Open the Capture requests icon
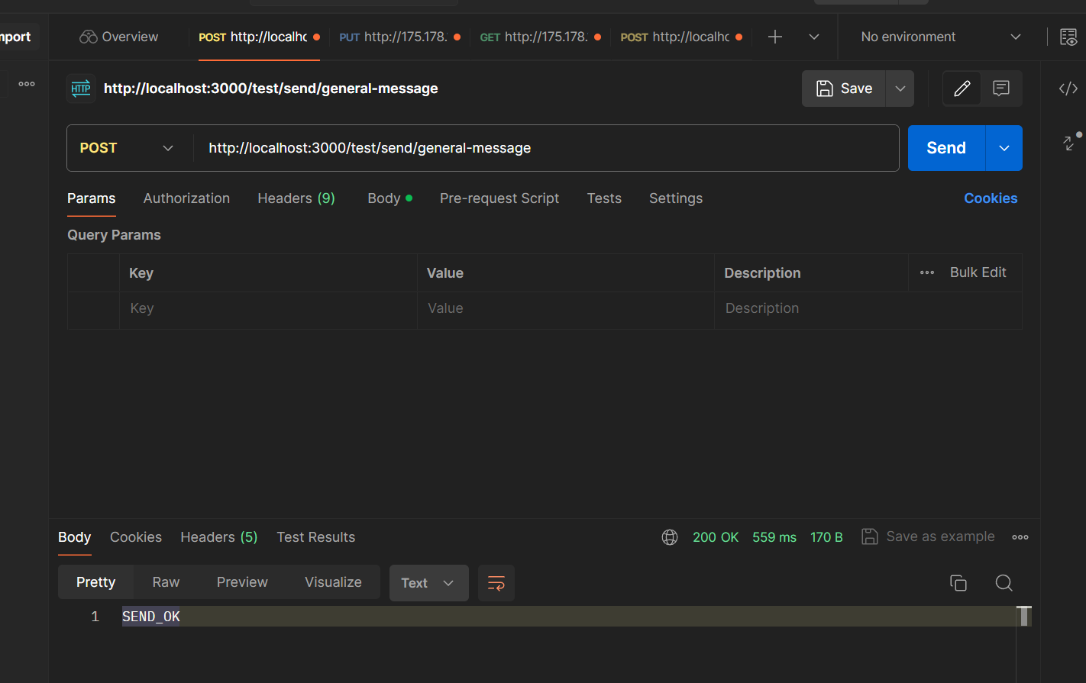The height and width of the screenshot is (683, 1086). 1068,36
